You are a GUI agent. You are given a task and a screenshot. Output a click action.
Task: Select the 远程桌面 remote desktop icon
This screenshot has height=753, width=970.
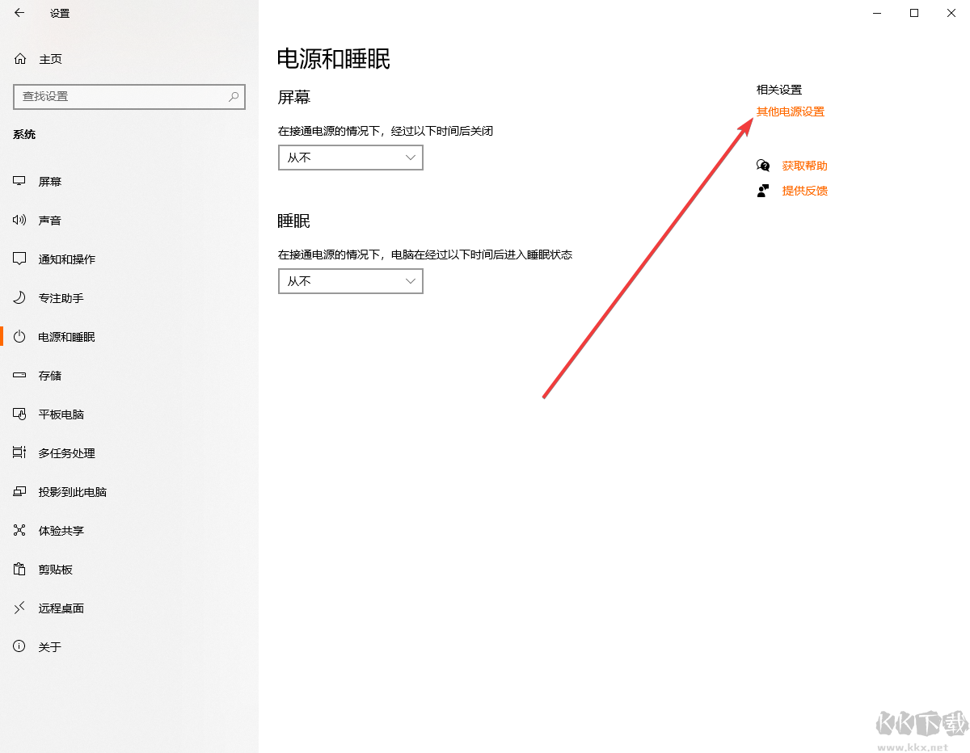coord(19,608)
